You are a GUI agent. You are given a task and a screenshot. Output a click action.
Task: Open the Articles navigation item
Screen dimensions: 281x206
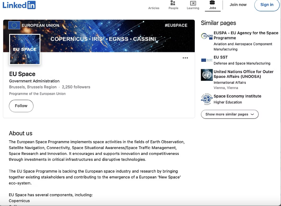click(154, 8)
